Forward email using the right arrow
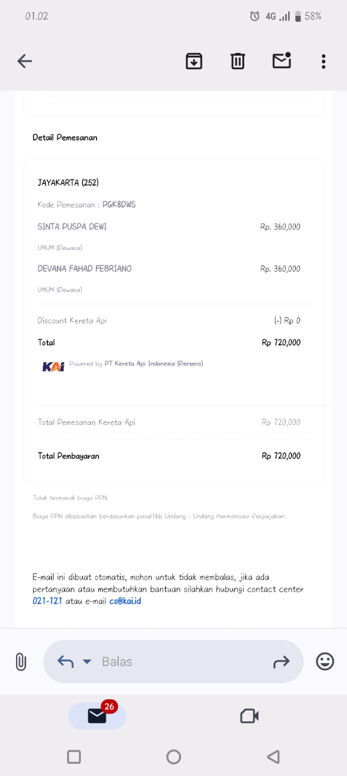347x776 pixels. tap(281, 662)
